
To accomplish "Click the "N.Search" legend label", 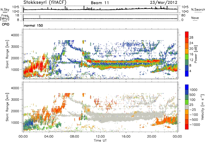I will point(198,9).
